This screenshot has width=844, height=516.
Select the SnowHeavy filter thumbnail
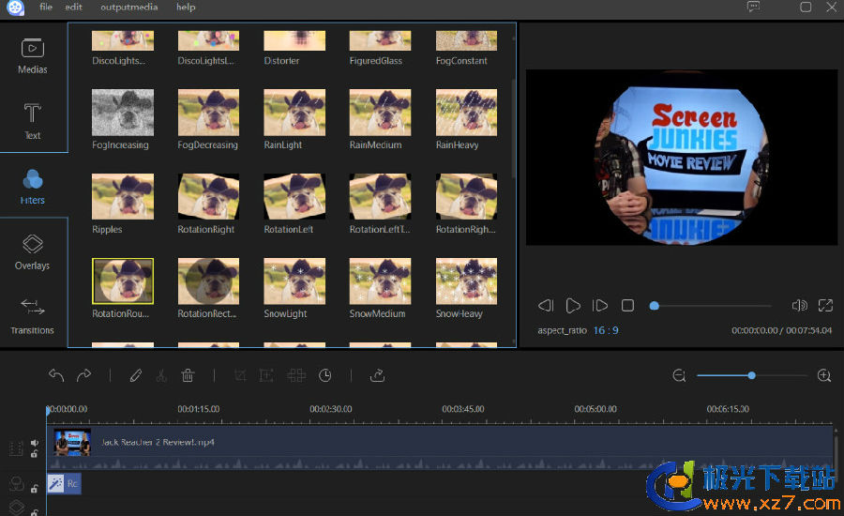click(466, 281)
